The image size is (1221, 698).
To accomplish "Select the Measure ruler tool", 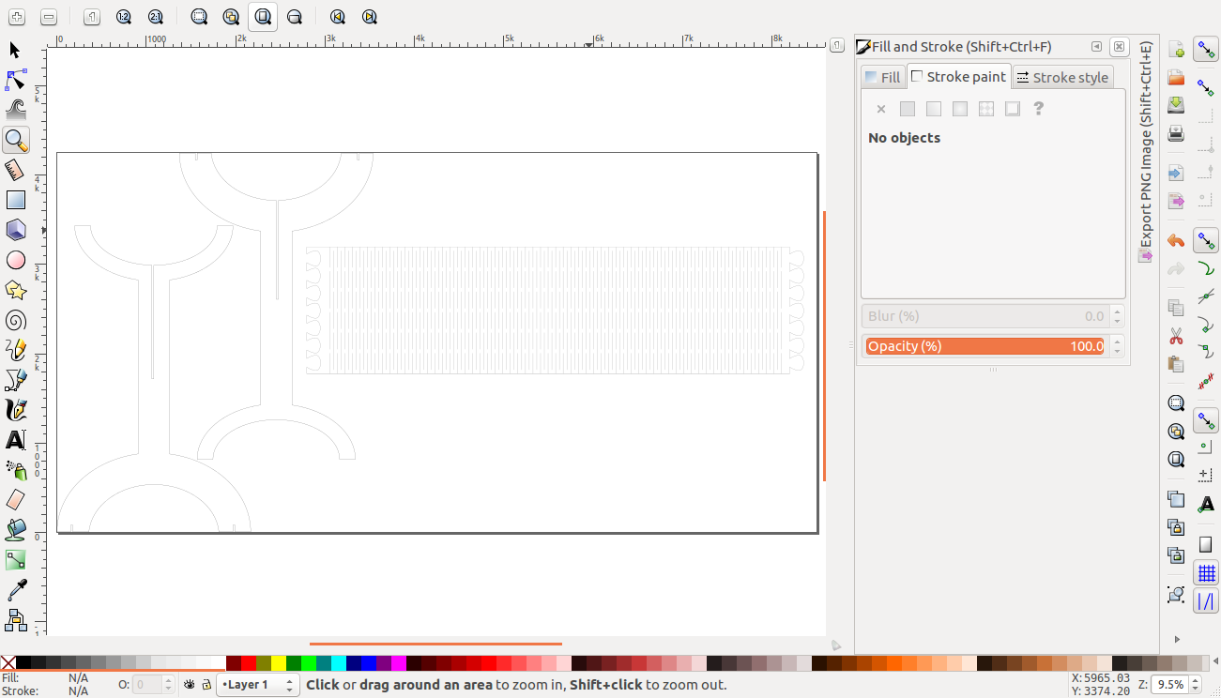I will pyautogui.click(x=15, y=170).
